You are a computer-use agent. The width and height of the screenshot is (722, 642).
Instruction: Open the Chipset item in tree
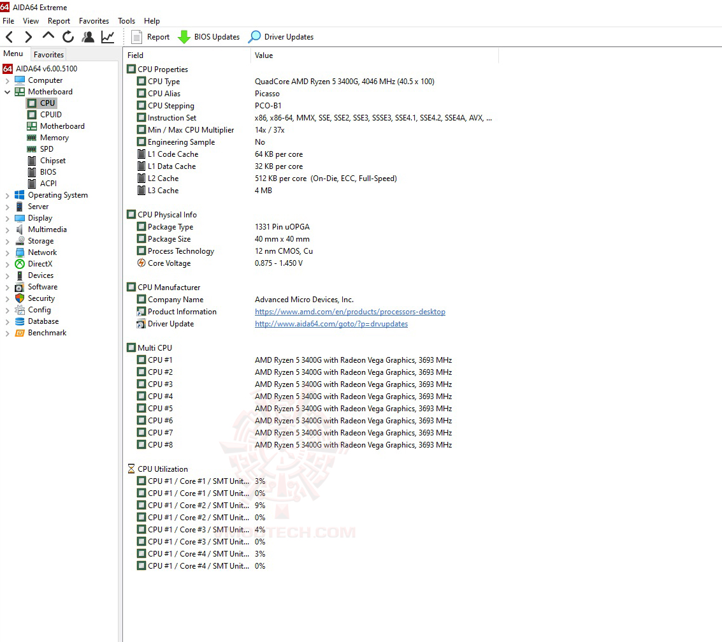click(x=46, y=160)
